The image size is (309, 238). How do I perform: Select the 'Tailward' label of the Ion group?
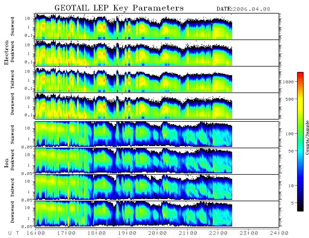click(x=12, y=188)
